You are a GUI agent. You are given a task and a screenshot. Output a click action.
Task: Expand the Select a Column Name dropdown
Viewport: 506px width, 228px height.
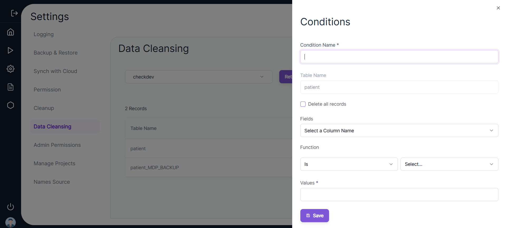[399, 130]
